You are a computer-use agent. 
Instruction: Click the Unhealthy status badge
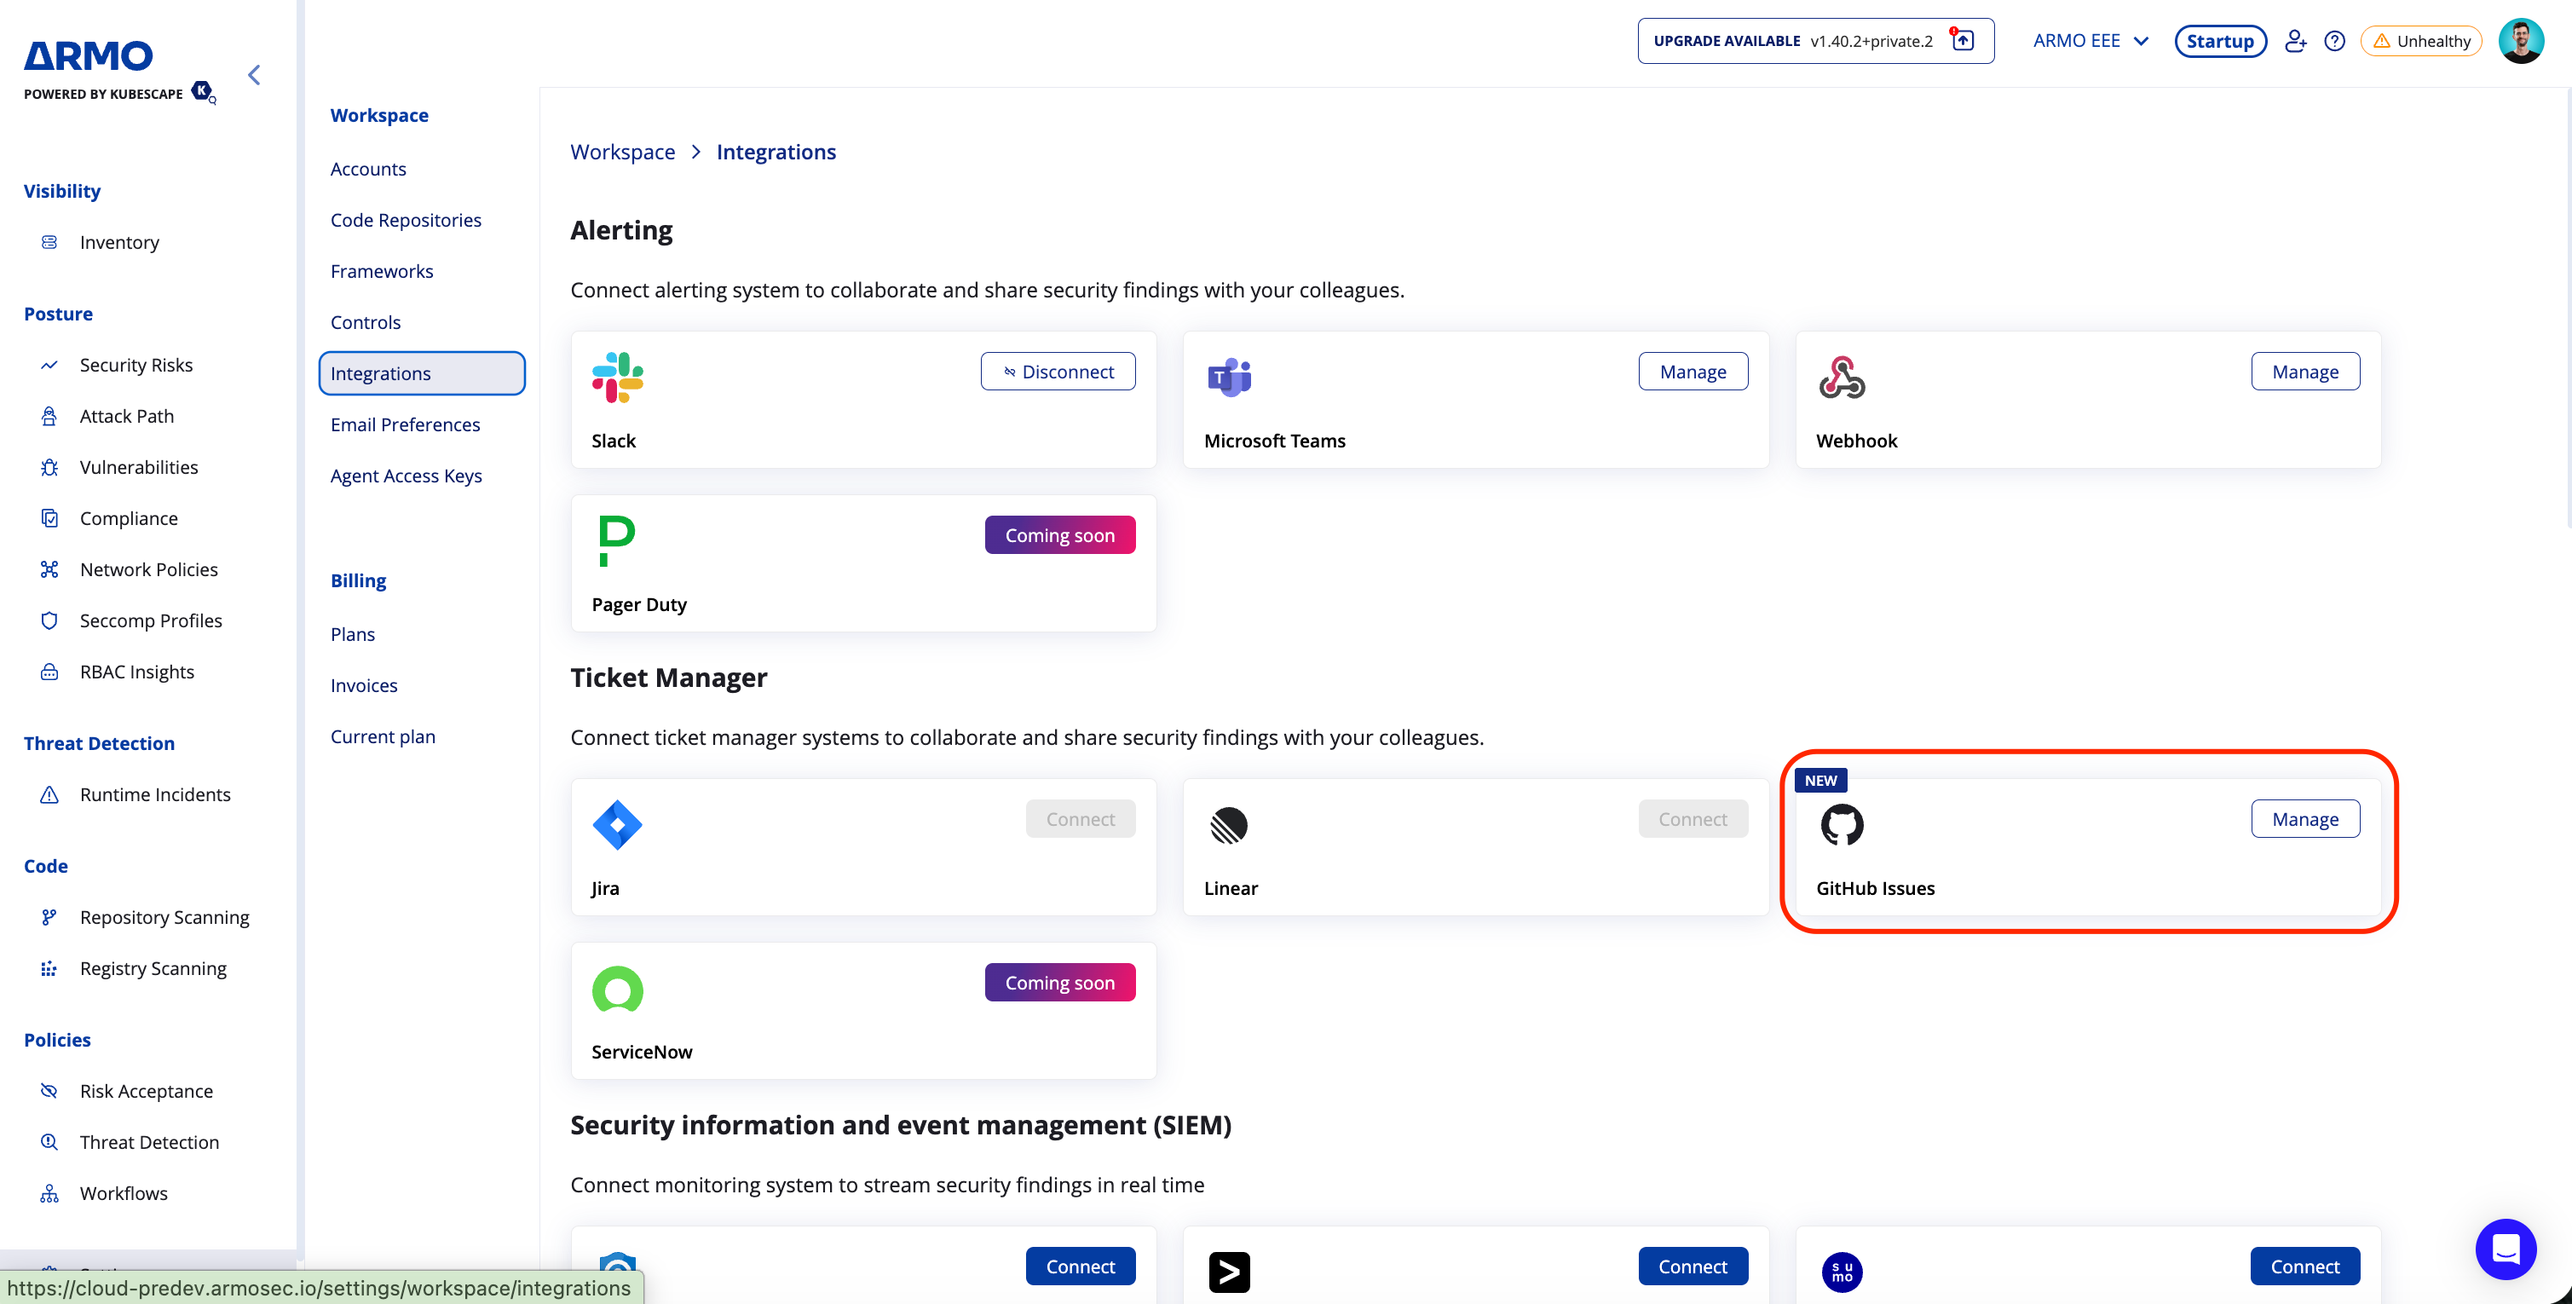[x=2420, y=41]
